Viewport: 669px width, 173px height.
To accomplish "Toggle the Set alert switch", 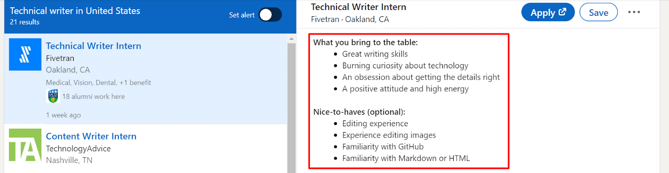I will click(270, 15).
